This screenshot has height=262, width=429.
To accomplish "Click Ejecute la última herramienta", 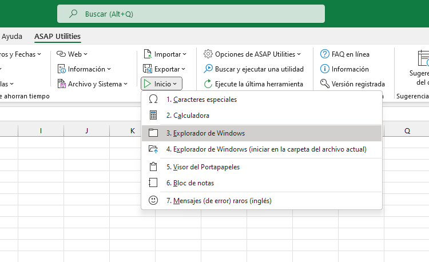I will 253,84.
